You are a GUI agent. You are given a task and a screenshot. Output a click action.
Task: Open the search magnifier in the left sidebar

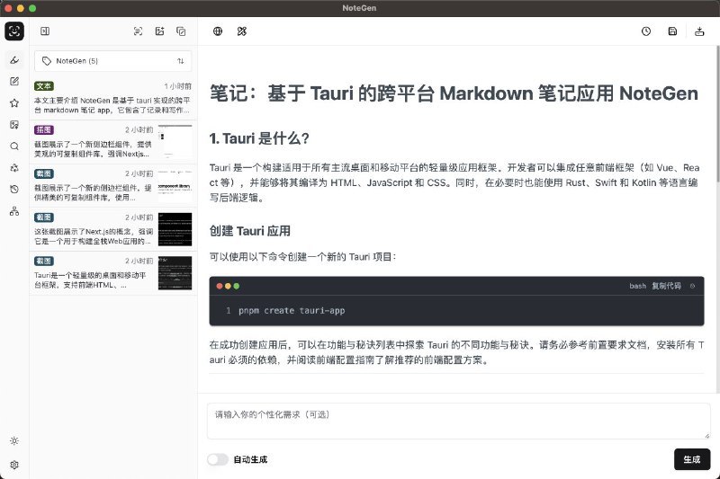coord(13,146)
